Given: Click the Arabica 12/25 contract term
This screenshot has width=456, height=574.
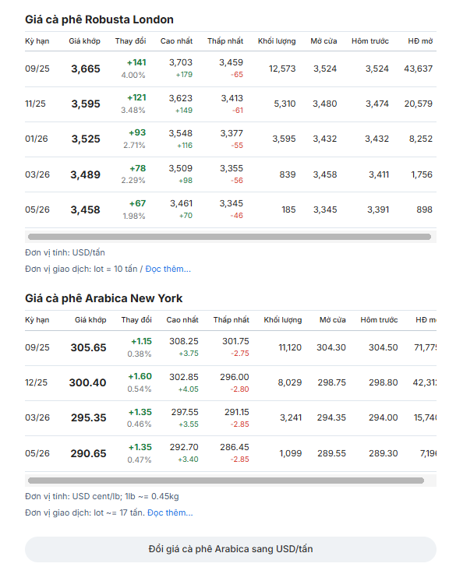Looking at the screenshot, I should tap(37, 382).
